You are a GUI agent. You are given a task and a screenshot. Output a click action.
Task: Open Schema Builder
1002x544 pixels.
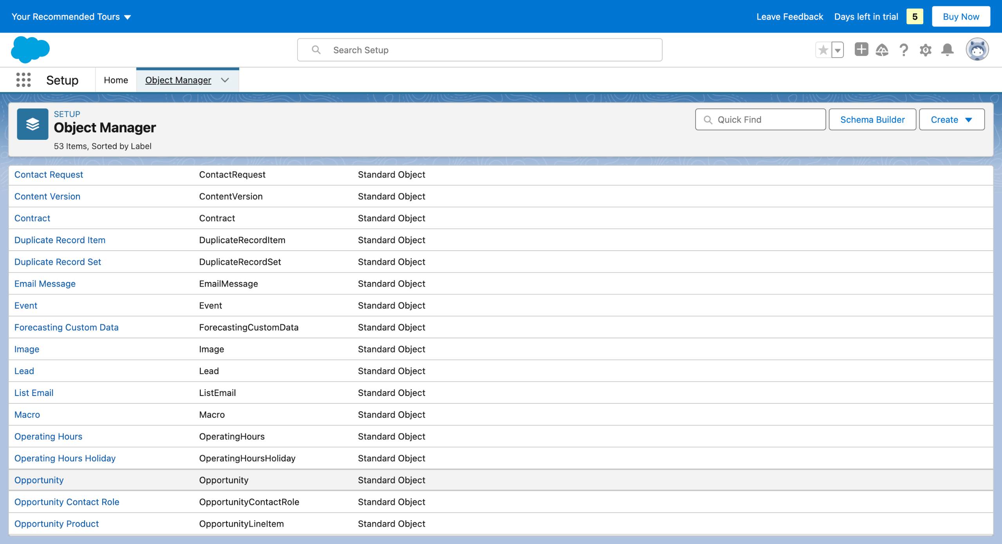click(x=872, y=119)
